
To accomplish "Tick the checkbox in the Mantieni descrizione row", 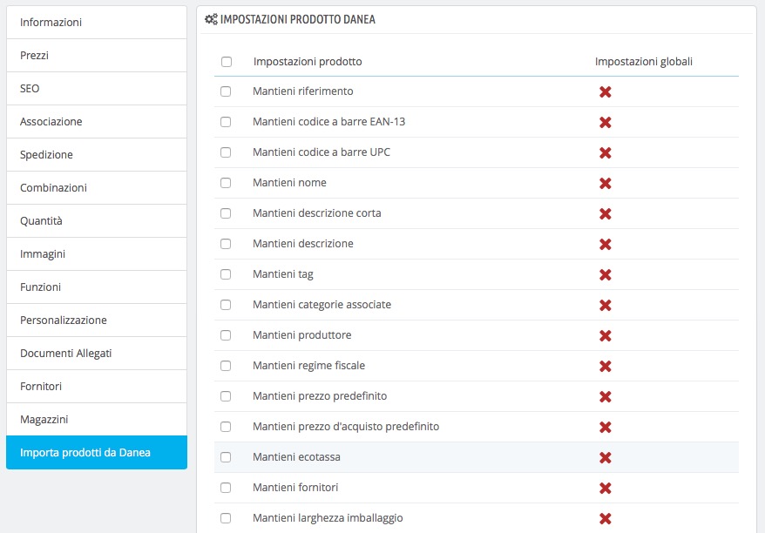I will pyautogui.click(x=226, y=244).
